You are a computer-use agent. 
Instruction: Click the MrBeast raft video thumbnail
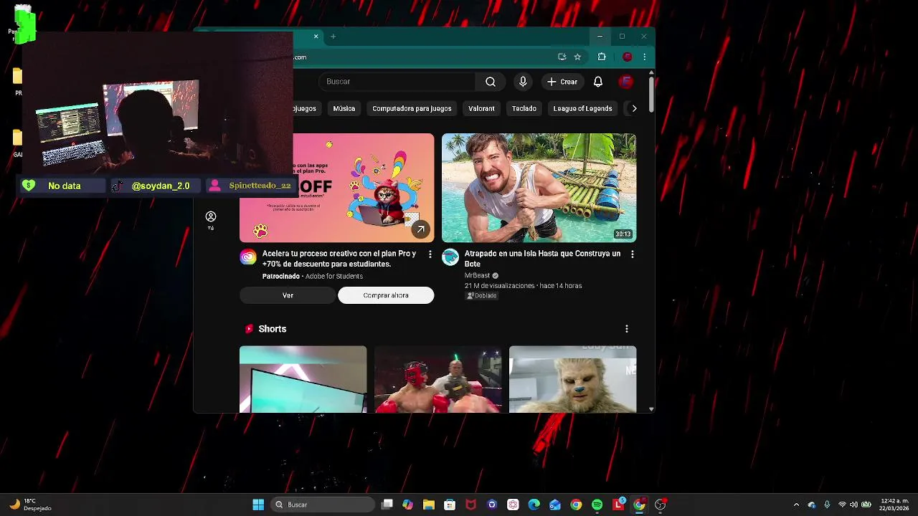point(539,188)
